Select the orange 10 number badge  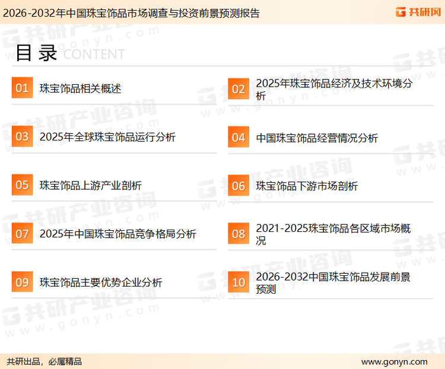coord(239,282)
